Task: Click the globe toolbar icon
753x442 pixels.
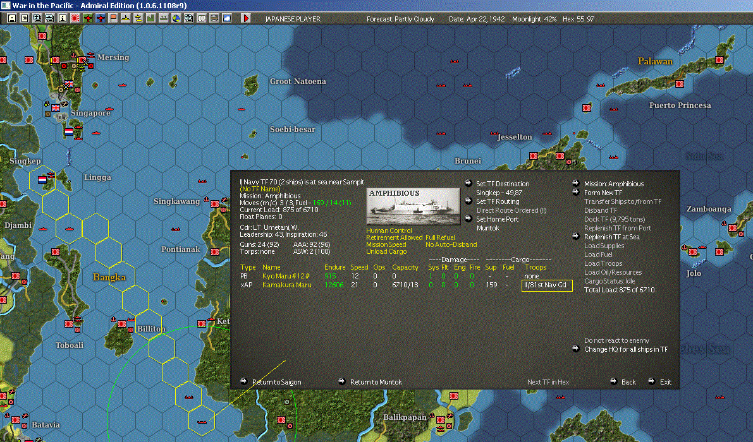Action: tap(176, 18)
